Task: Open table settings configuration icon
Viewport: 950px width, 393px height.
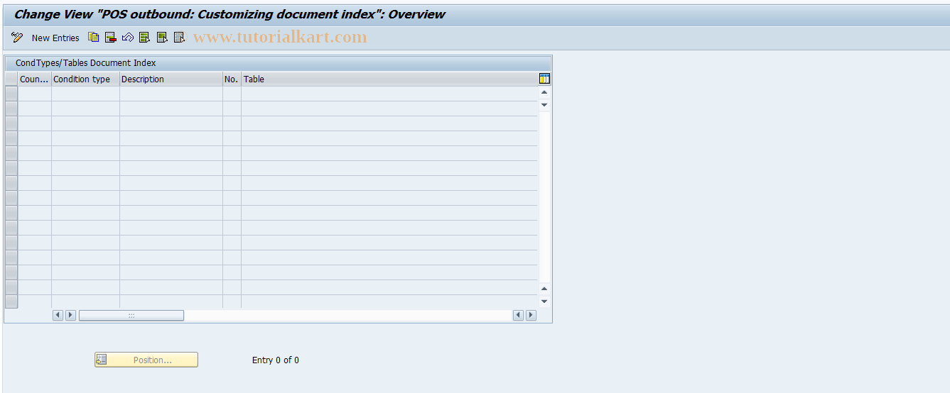Action: pyautogui.click(x=545, y=79)
